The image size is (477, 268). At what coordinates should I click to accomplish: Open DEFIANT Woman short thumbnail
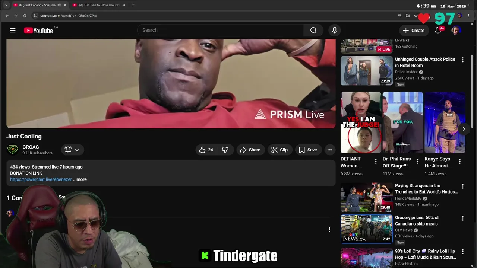[361, 122]
